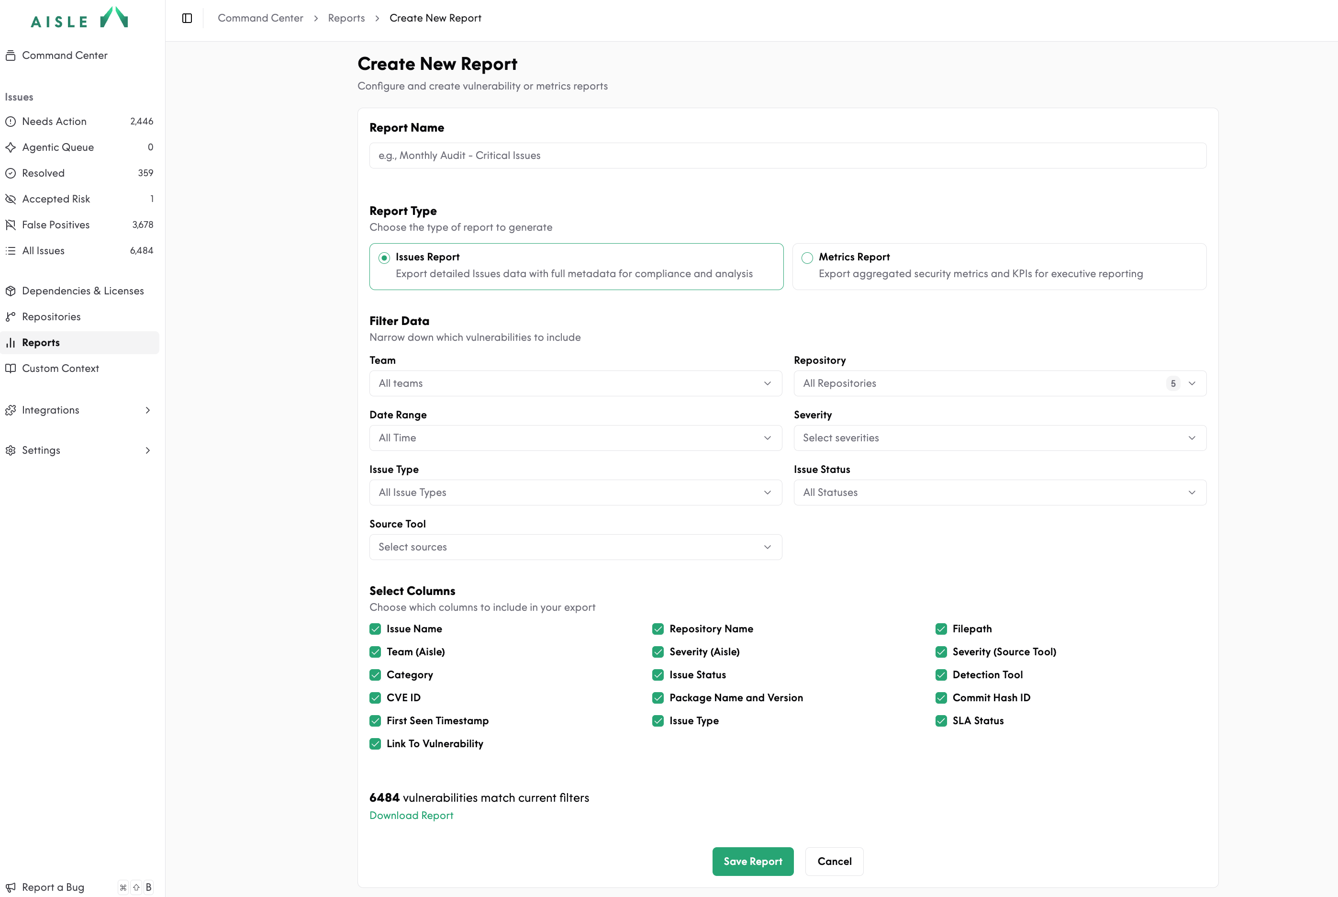This screenshot has width=1338, height=897.
Task: Click the Command Center breadcrumb link
Action: pyautogui.click(x=260, y=18)
